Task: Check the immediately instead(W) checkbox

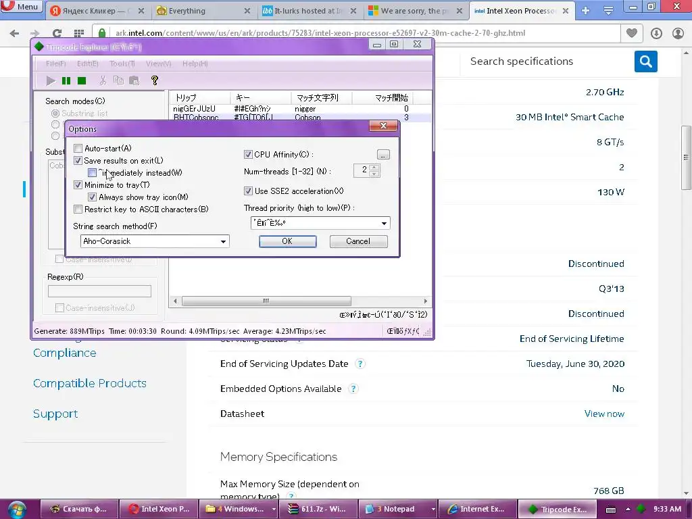Action: pos(92,172)
